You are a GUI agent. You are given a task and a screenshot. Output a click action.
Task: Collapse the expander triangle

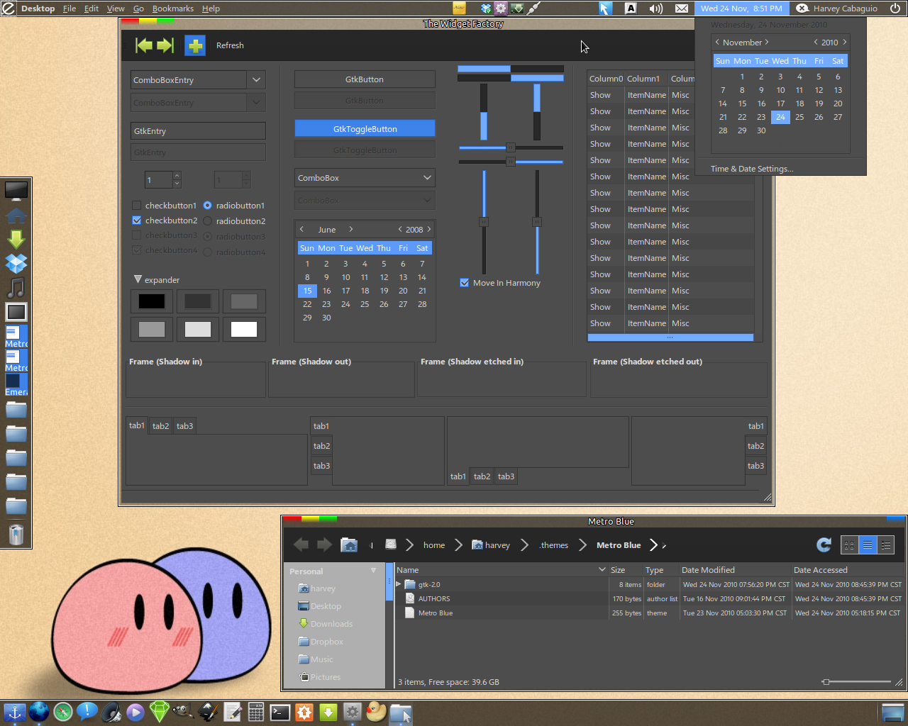pos(138,280)
